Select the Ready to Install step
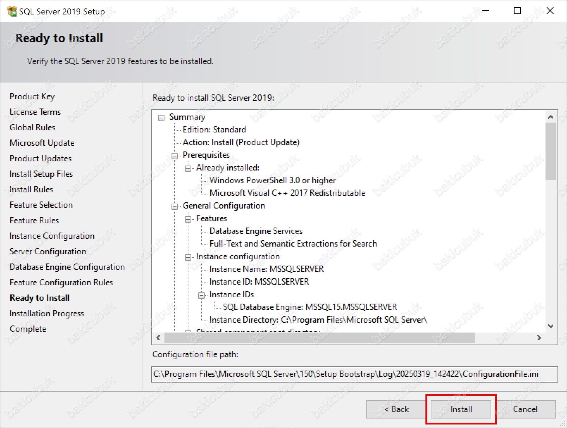567x428 pixels. 39,298
